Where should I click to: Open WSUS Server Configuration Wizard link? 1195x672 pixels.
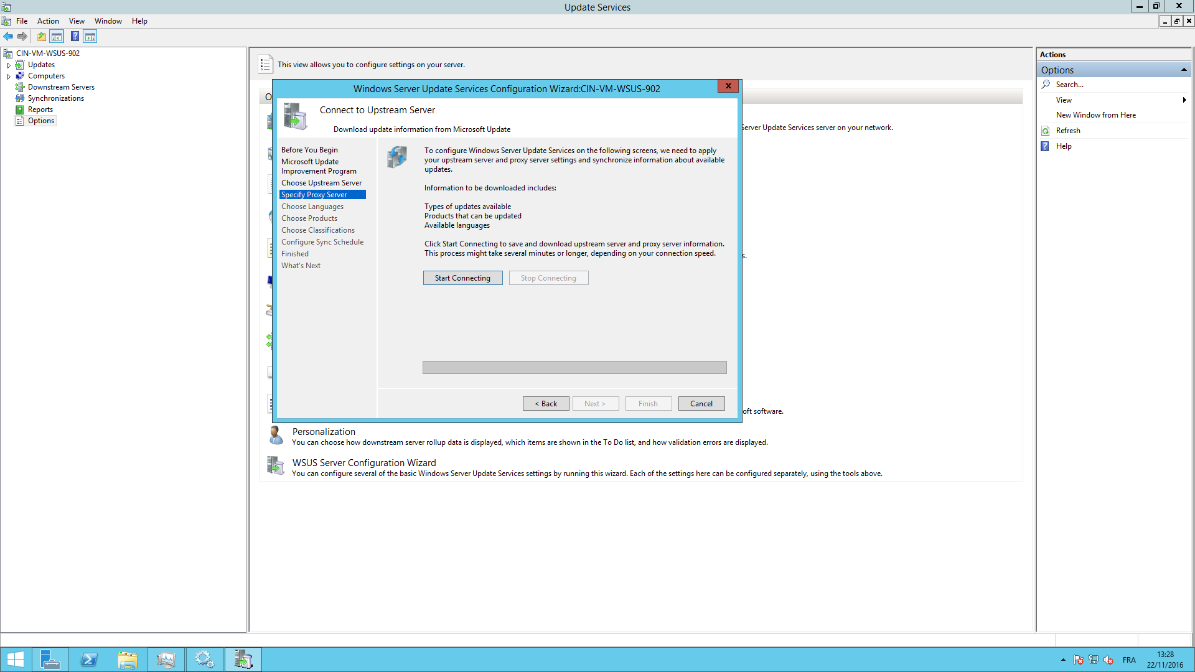coord(364,463)
